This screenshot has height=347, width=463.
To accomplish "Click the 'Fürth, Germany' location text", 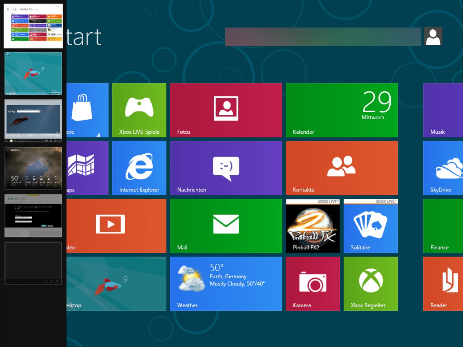I will (228, 277).
